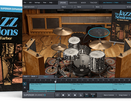Viewport: 131px width, 105px height.
Task: Select the Track 1 tab
Action: tap(46, 77)
